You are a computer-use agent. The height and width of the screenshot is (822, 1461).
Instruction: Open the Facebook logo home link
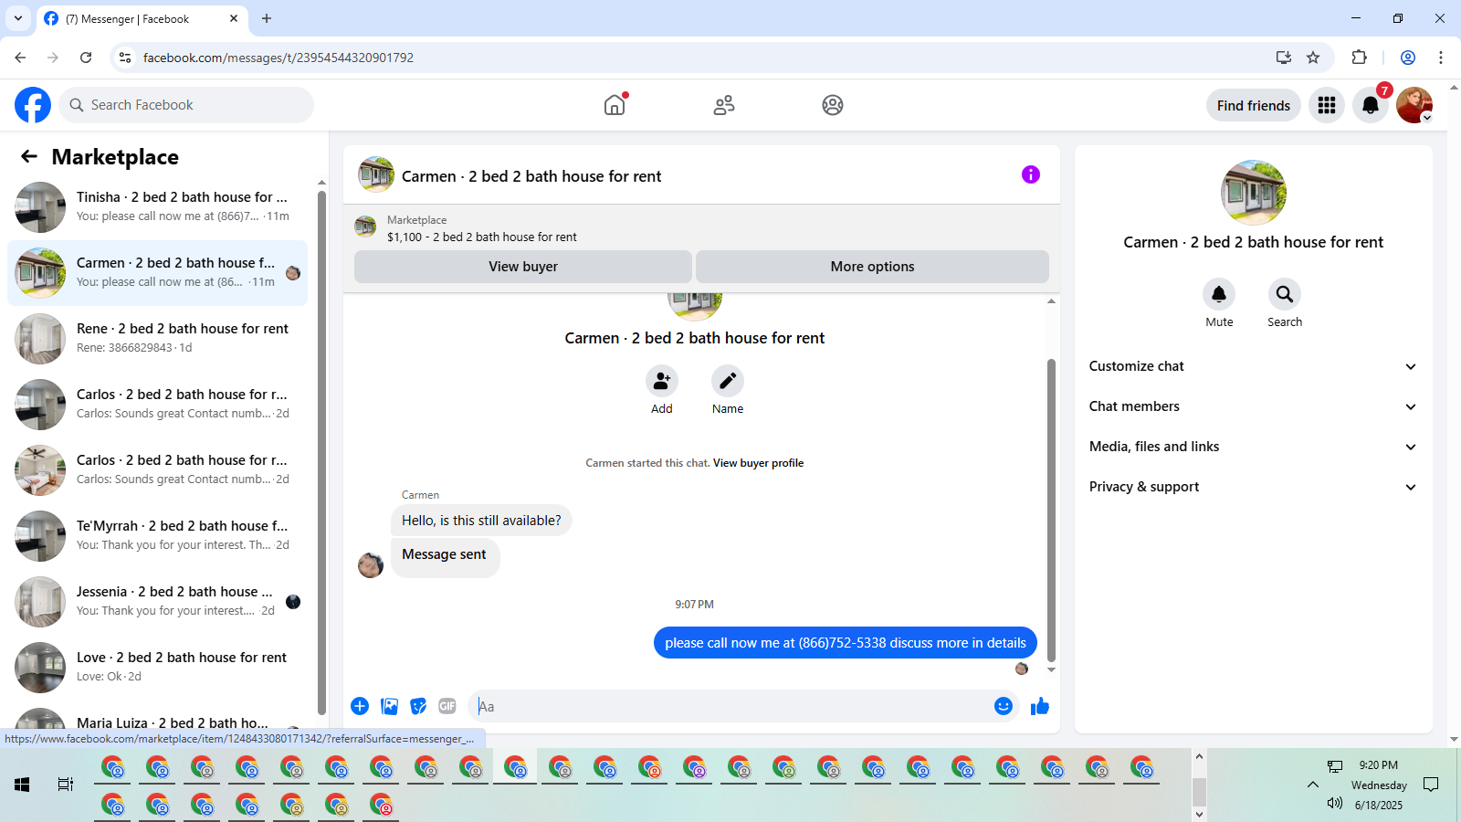click(x=33, y=105)
